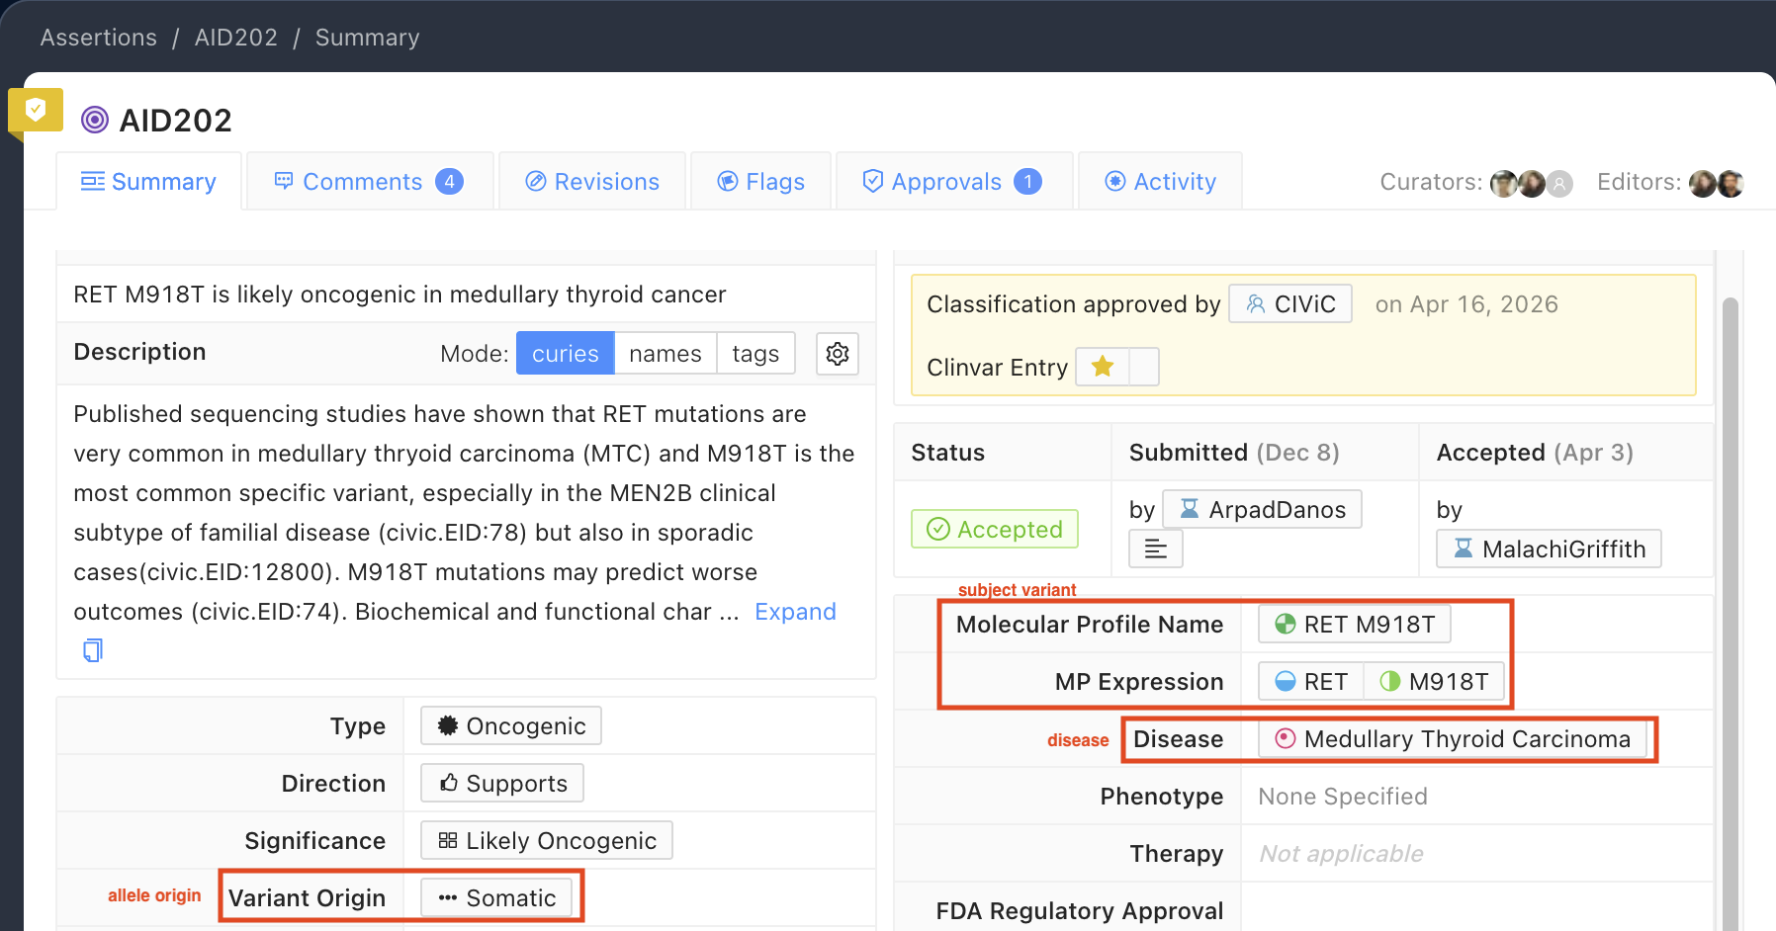Open the MalachiGriffith user tag
Viewport: 1776px width, 931px height.
(x=1549, y=550)
